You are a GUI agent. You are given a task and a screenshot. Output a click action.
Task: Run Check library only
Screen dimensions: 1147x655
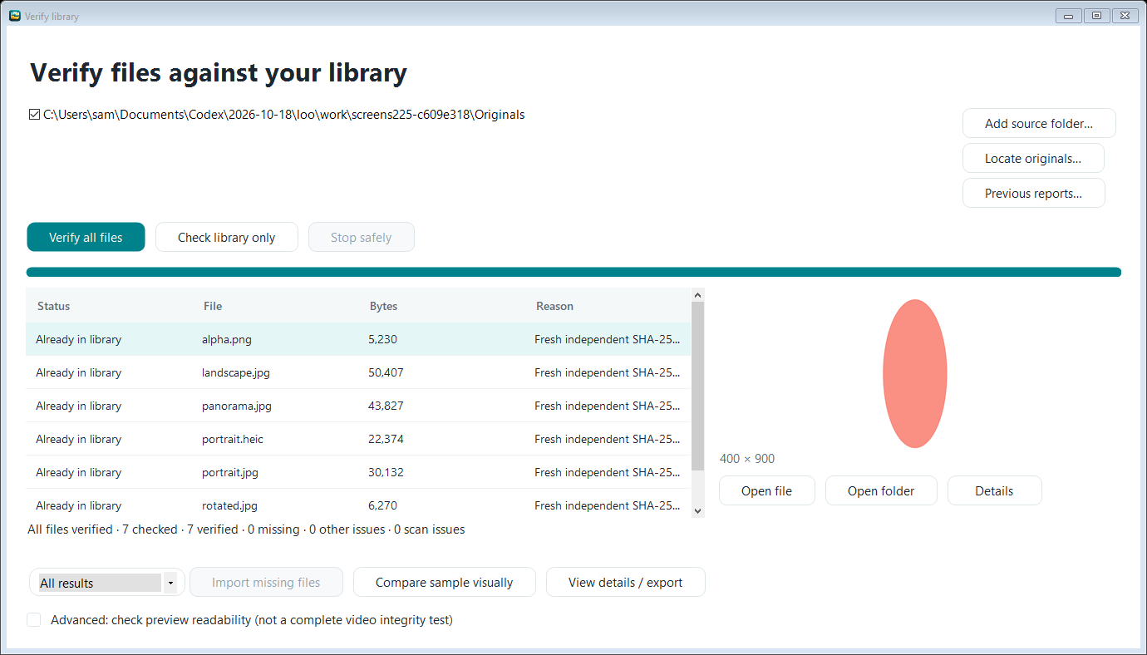tap(226, 237)
